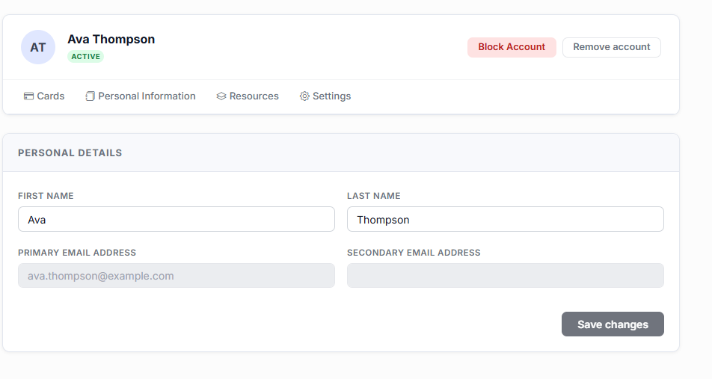
Task: Click the disabled primary email address field
Action: pos(177,276)
